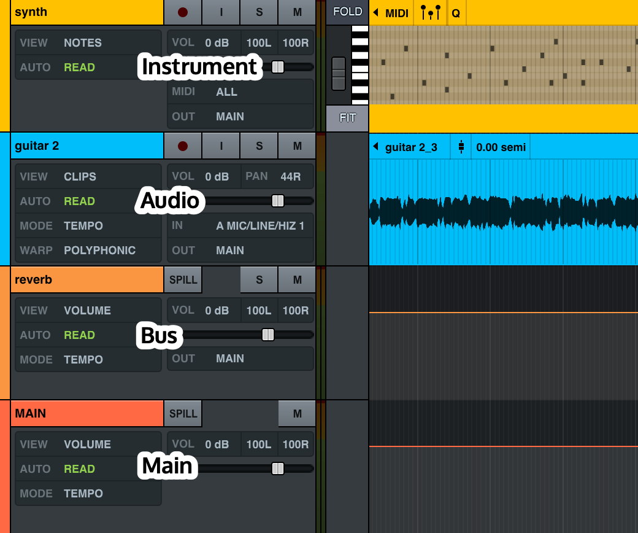
Task: Click the note expressions icon in the MIDI clip header
Action: pyautogui.click(x=430, y=12)
